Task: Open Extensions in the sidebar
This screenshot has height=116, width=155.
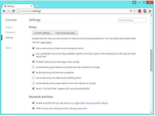Action: click(x=11, y=32)
